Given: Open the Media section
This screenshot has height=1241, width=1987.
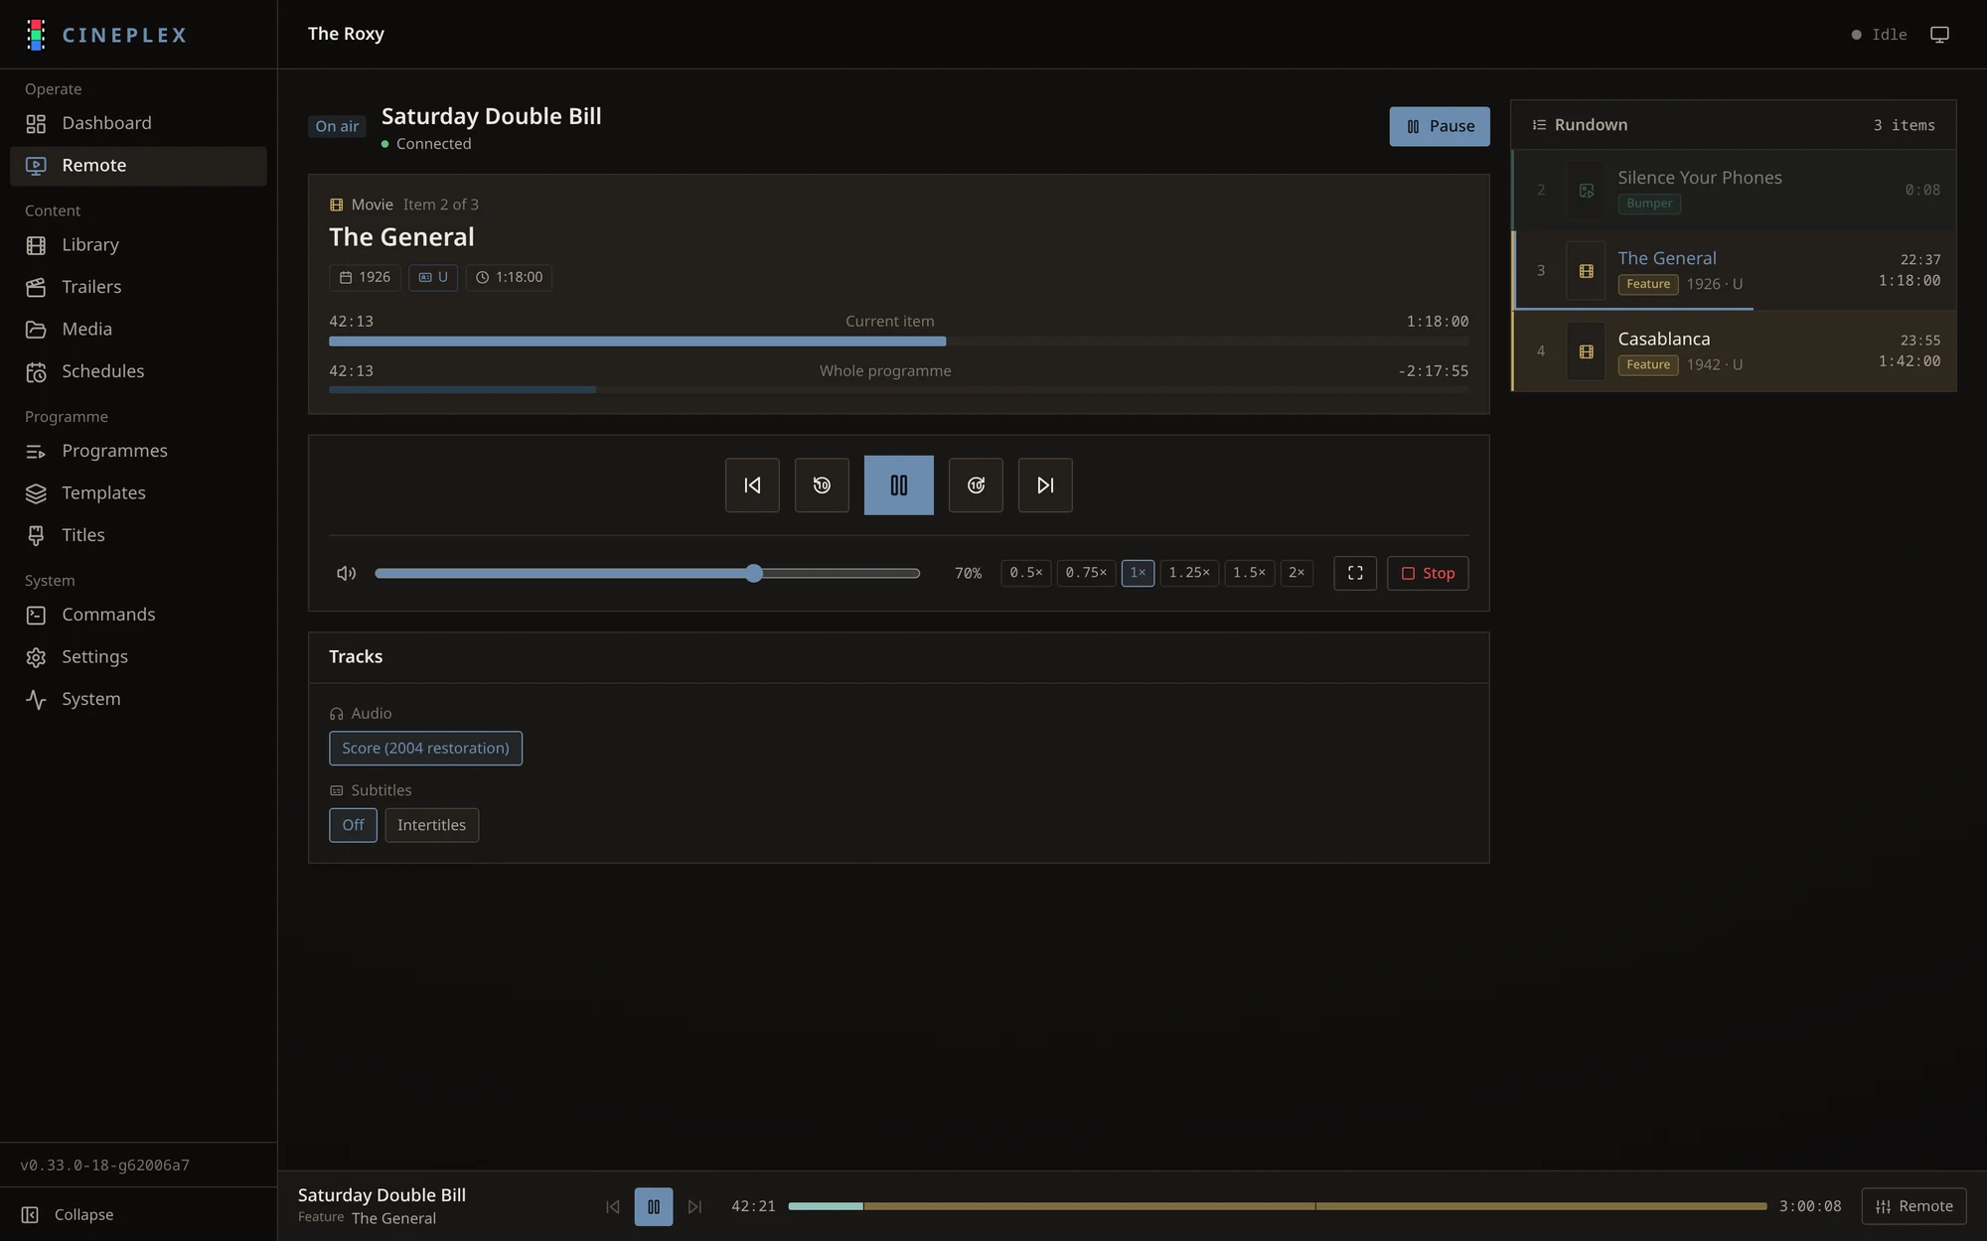Looking at the screenshot, I should pyautogui.click(x=138, y=330).
